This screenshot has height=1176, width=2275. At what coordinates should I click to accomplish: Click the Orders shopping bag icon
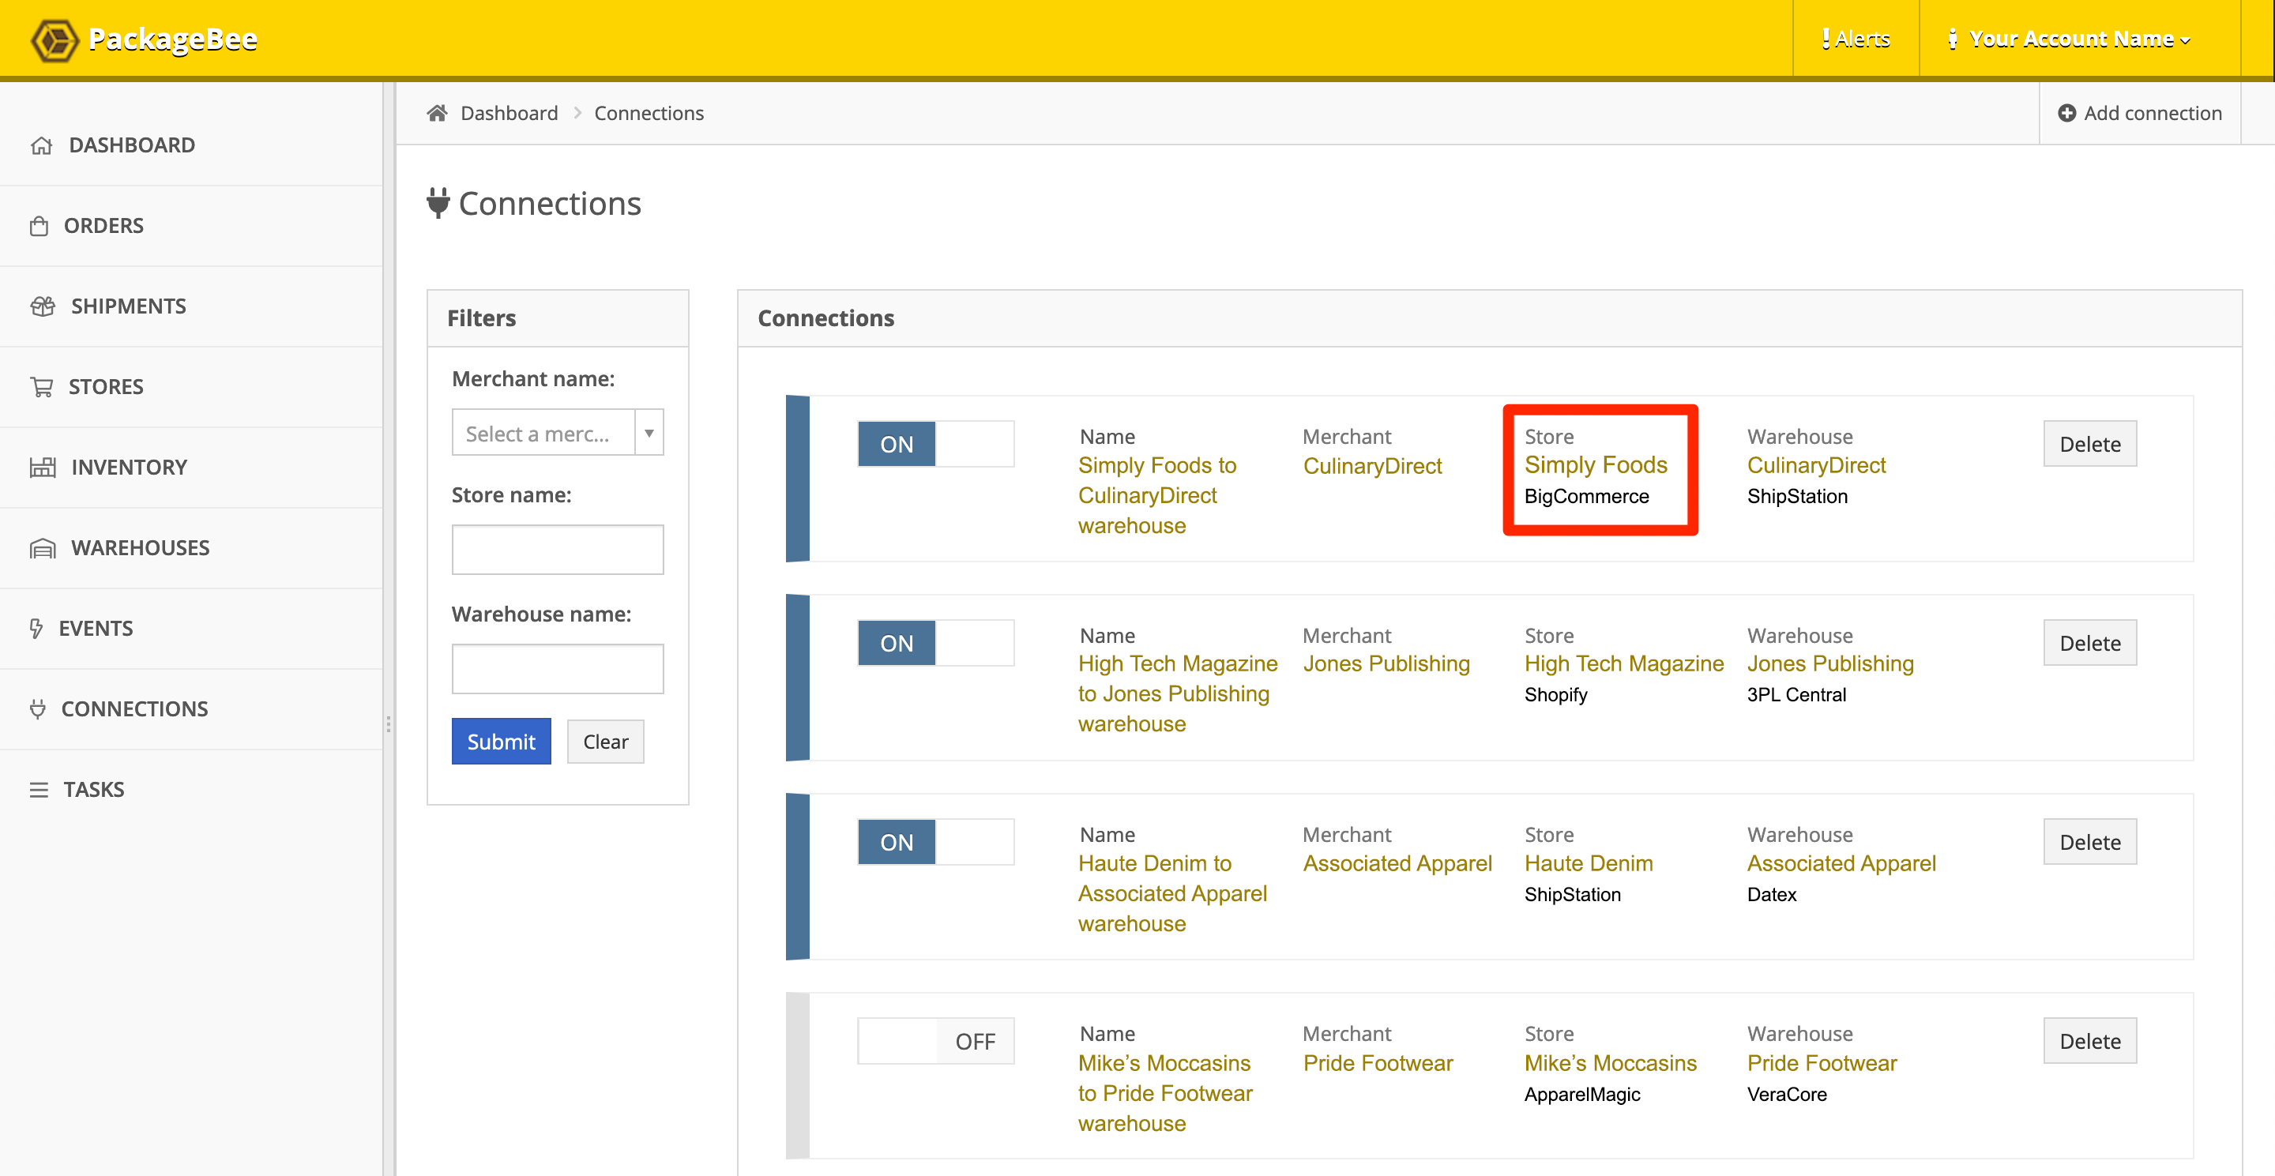pos(39,226)
